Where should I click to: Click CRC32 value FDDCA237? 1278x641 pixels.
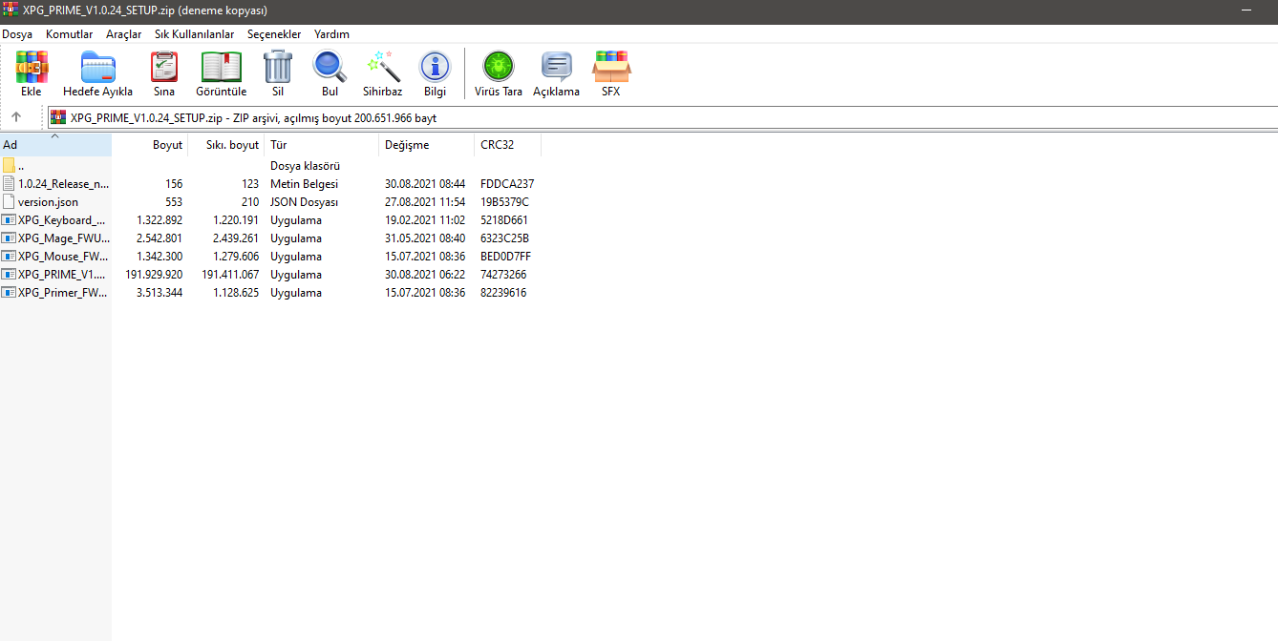click(507, 183)
